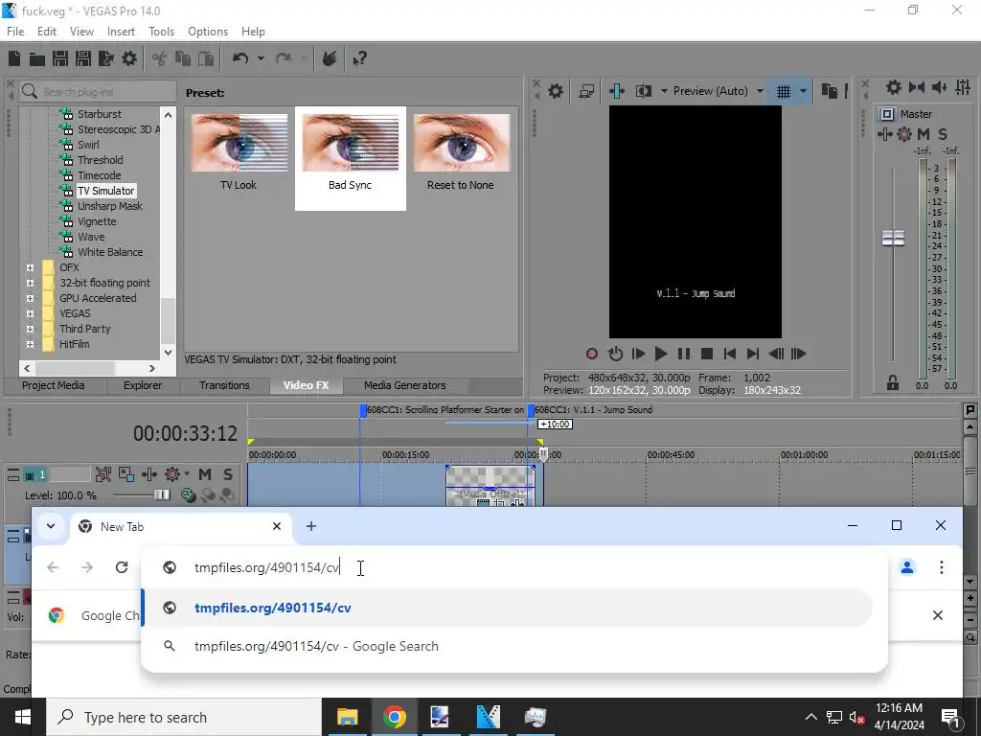
Task: Click the Open project folder icon
Action: click(37, 58)
